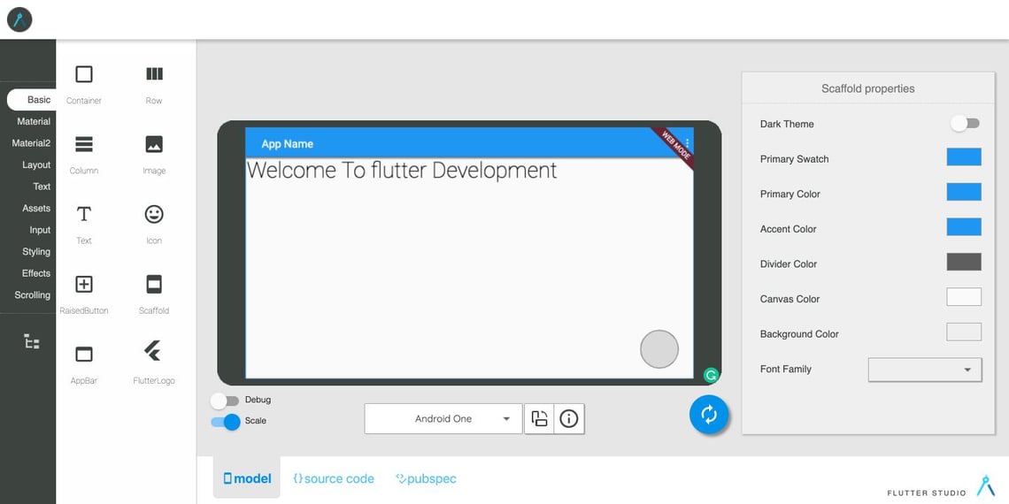This screenshot has width=1009, height=504.
Task: Click the gray floating action button in preview
Action: pos(659,349)
